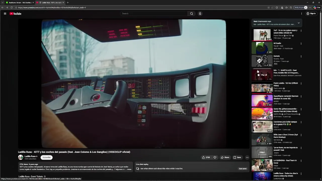The width and height of the screenshot is (322, 181).
Task: Open the Turf video thumbnail
Action: coord(262,35)
